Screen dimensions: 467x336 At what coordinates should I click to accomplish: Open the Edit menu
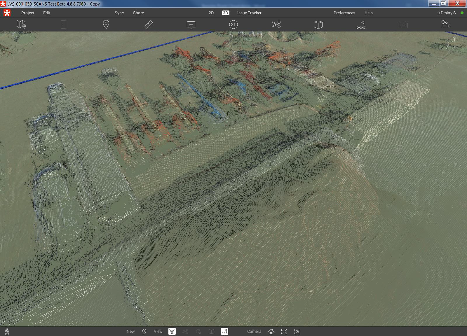tap(46, 13)
